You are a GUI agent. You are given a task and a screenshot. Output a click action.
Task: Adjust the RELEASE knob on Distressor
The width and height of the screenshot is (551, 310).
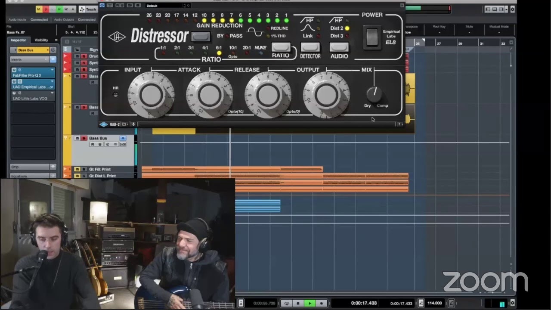(x=268, y=95)
